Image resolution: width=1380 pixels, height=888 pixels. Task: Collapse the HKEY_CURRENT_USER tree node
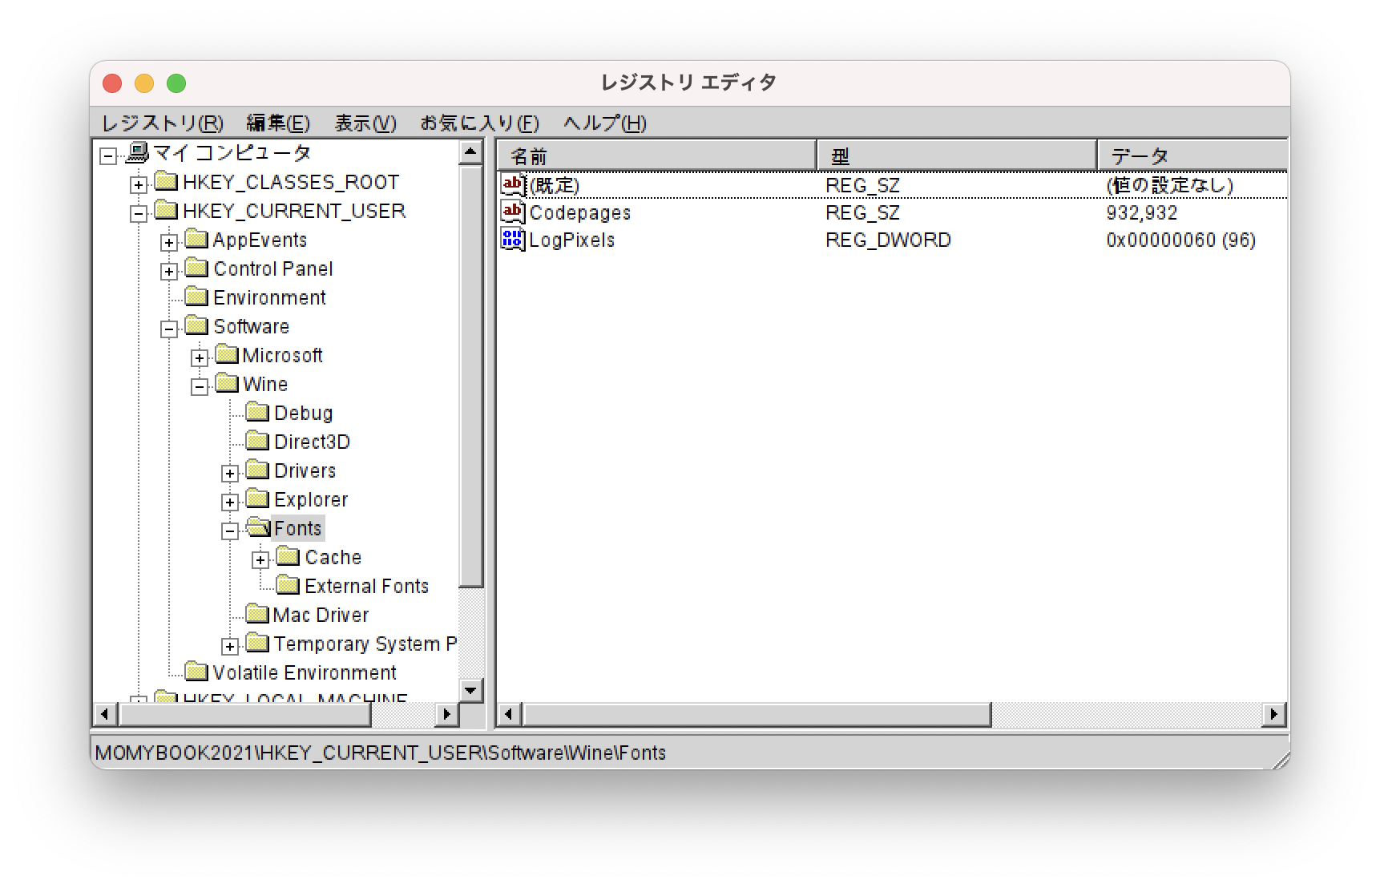tap(137, 213)
